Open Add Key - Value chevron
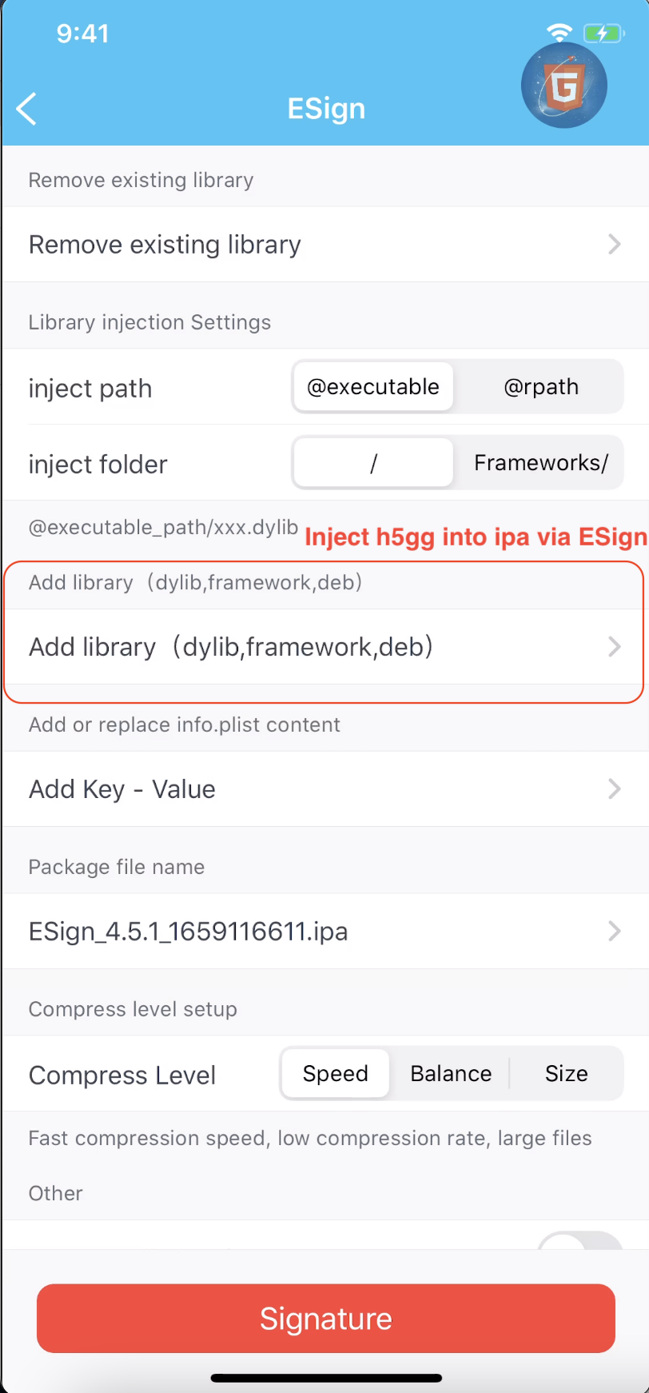 coord(614,789)
